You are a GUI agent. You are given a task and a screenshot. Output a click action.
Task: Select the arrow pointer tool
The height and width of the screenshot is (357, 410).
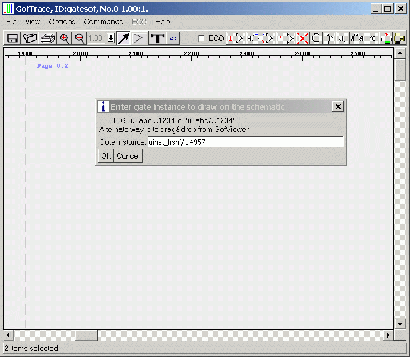pos(123,38)
